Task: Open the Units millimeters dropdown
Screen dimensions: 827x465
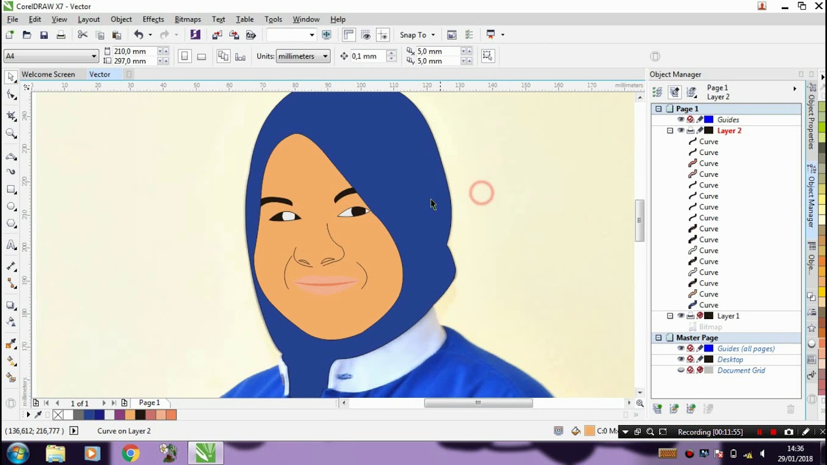Action: (x=303, y=56)
